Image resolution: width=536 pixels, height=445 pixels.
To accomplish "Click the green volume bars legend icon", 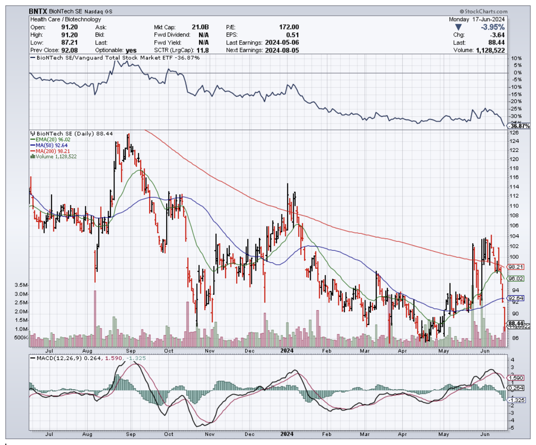I will pyautogui.click(x=32, y=156).
